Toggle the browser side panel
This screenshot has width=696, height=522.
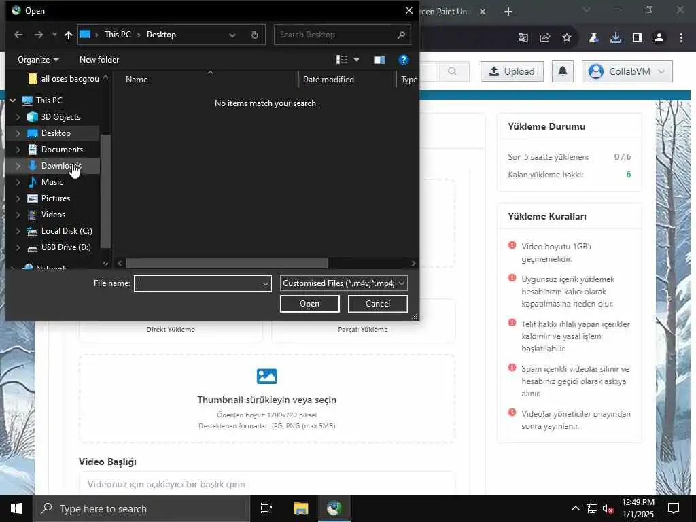pyautogui.click(x=638, y=38)
